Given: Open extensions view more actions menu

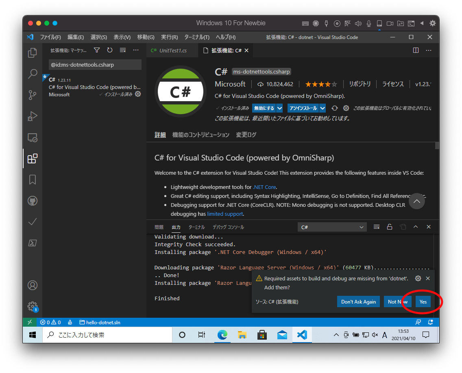Looking at the screenshot, I should click(136, 50).
